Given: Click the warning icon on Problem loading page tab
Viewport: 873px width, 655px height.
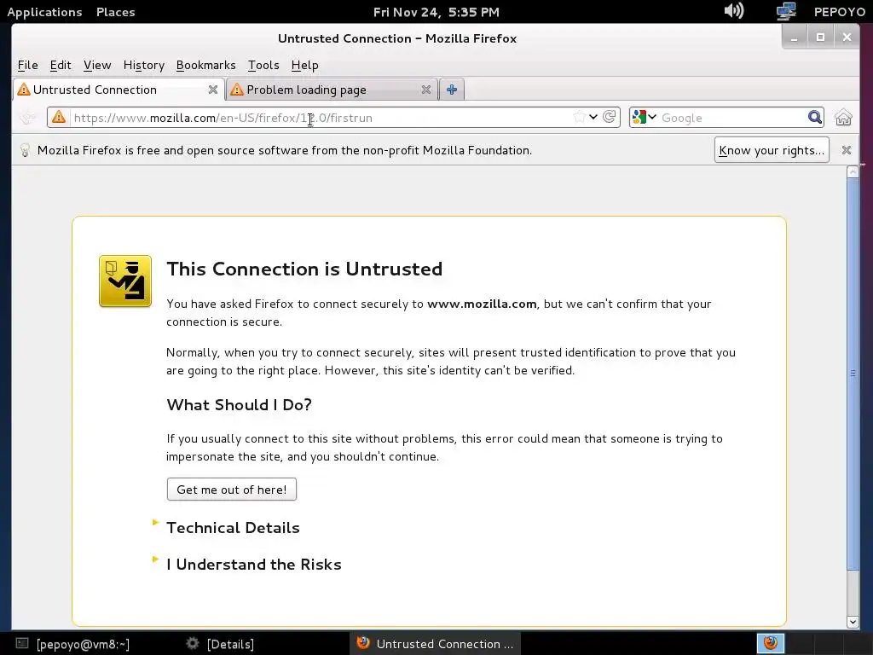Looking at the screenshot, I should click(x=237, y=89).
